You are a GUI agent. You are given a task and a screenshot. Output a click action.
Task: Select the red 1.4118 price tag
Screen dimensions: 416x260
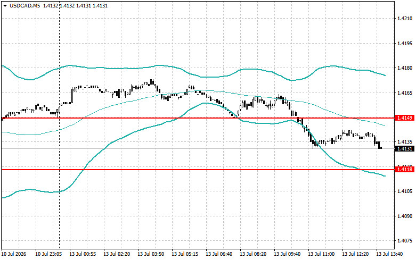pyautogui.click(x=405, y=170)
